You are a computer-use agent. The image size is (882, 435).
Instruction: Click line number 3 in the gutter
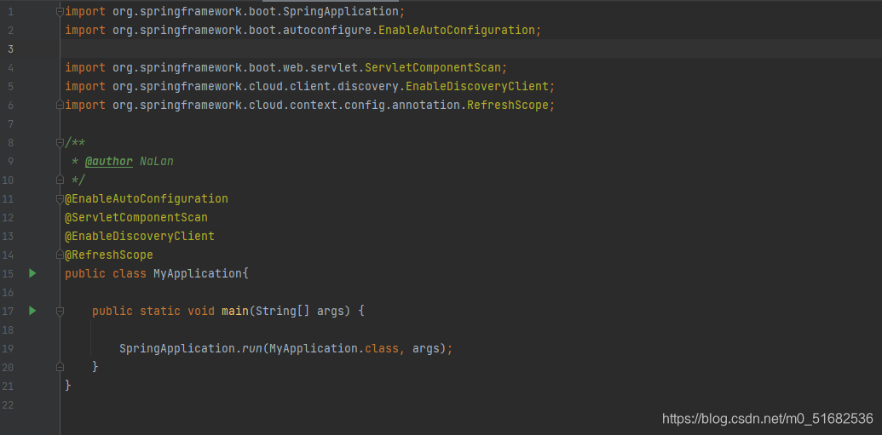click(11, 49)
